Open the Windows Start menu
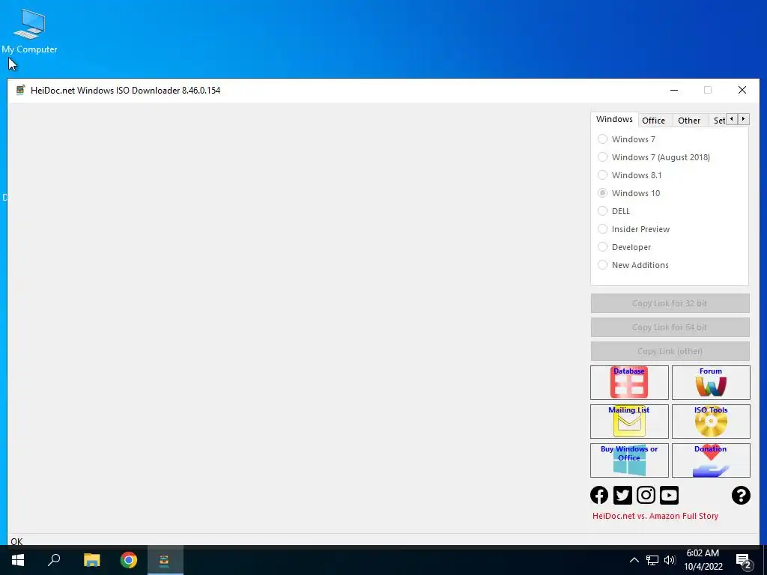767x575 pixels. (18, 560)
